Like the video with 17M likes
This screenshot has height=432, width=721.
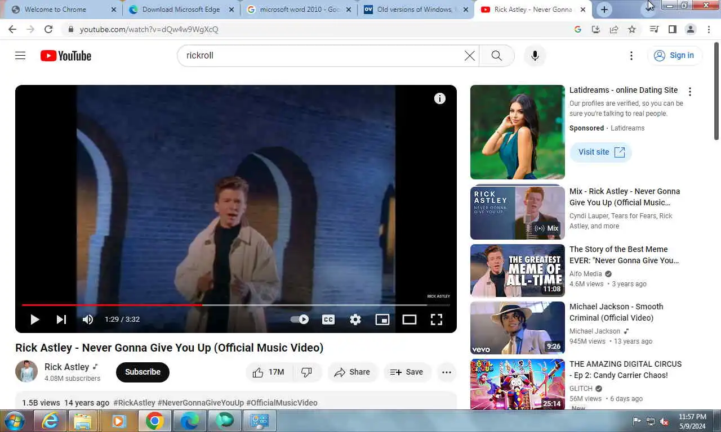(269, 372)
